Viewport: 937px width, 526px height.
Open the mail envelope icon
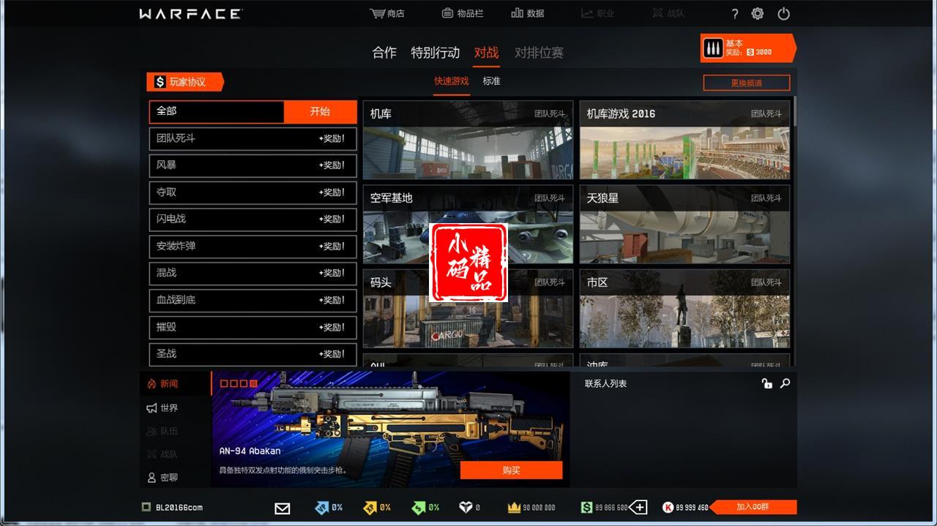(x=283, y=508)
